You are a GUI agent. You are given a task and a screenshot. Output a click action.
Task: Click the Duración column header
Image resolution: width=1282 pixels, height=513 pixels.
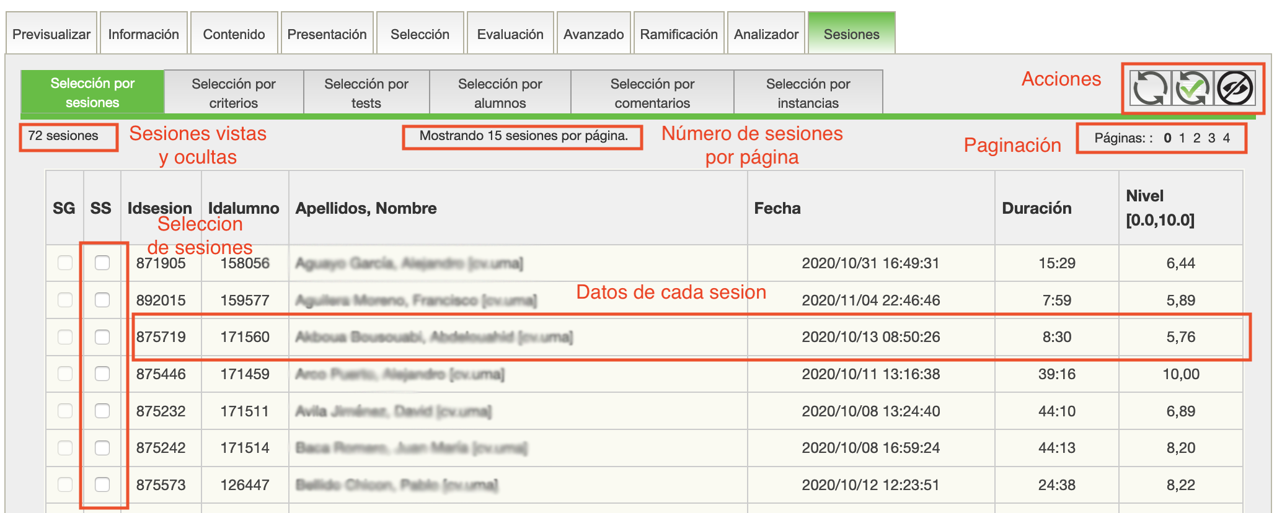point(1037,208)
